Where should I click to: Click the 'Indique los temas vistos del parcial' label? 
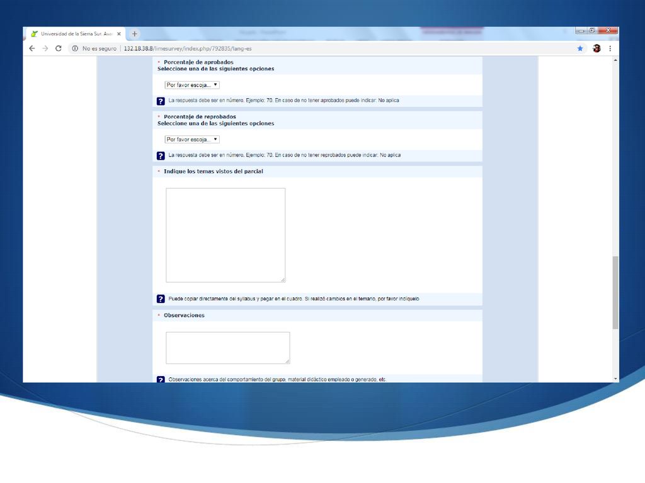[x=214, y=172]
